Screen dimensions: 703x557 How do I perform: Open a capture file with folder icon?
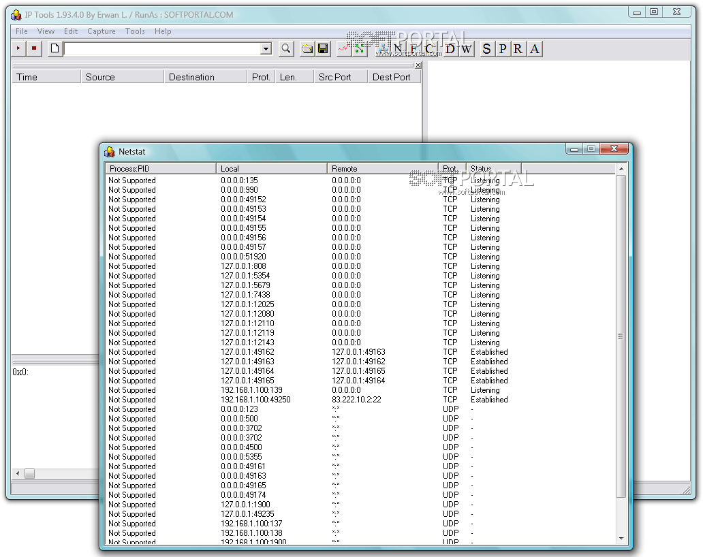pos(307,48)
